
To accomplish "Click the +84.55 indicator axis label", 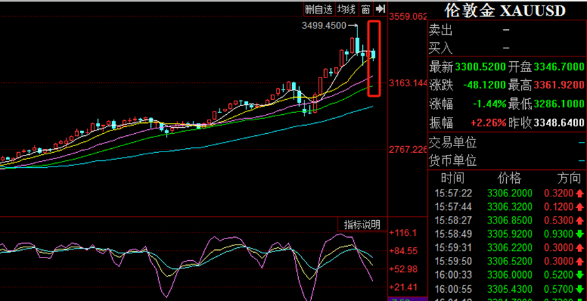I will click(402, 251).
